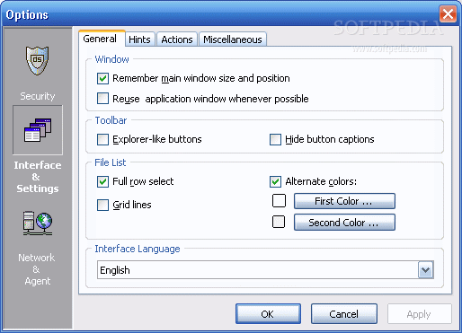462x333 pixels.
Task: Close the Options dialog window
Action: 448,14
